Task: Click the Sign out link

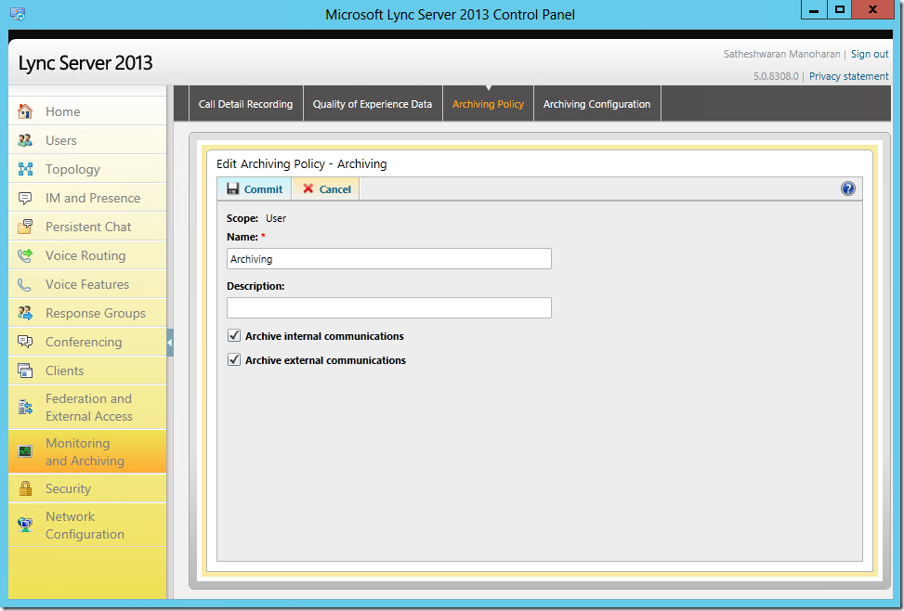Action: click(x=870, y=54)
